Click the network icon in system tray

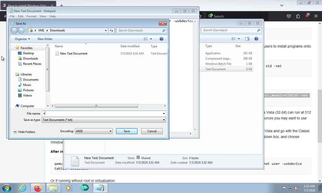pyautogui.click(x=291, y=188)
